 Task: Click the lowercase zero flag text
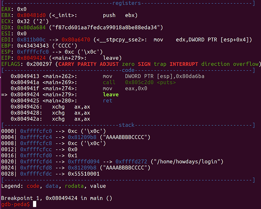[x=128, y=64]
